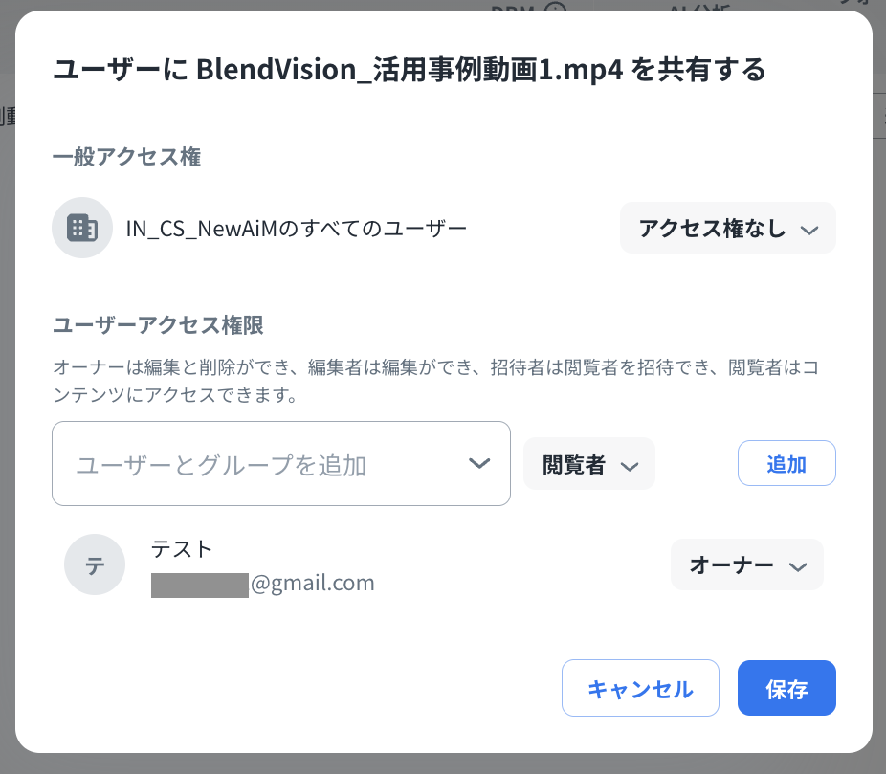886x774 pixels.
Task: Open the アクセス権なし general access dropdown
Action: tap(727, 228)
